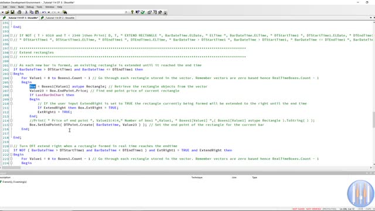Open the Tools menu

[x=39, y=7]
